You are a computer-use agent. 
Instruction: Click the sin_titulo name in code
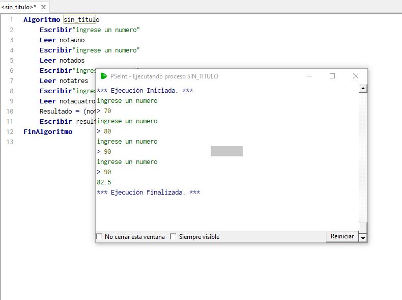(x=81, y=20)
